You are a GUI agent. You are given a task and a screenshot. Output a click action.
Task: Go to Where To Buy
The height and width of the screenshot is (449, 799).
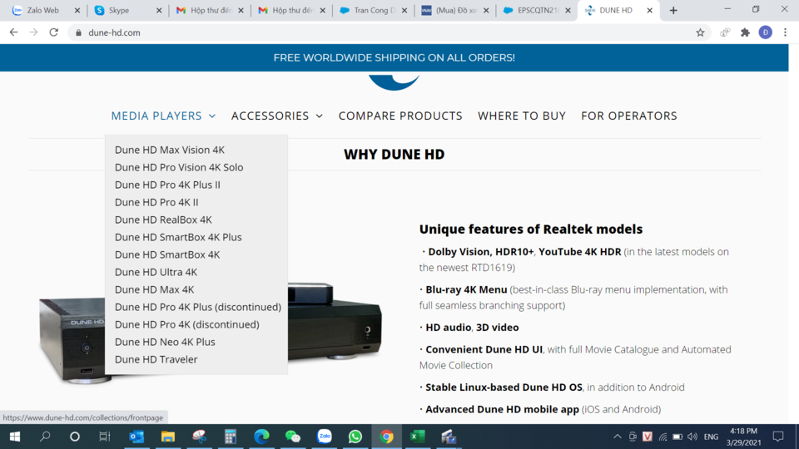click(x=521, y=116)
